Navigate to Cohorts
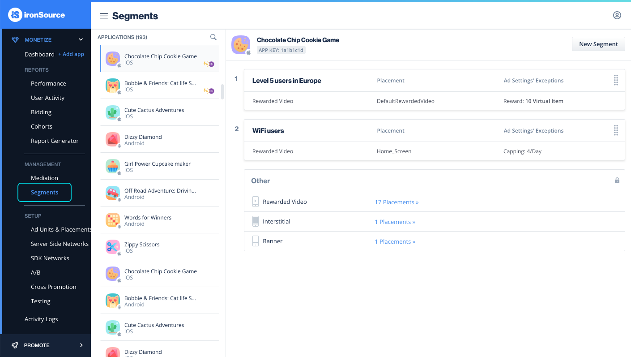This screenshot has width=631, height=357. pyautogui.click(x=42, y=126)
